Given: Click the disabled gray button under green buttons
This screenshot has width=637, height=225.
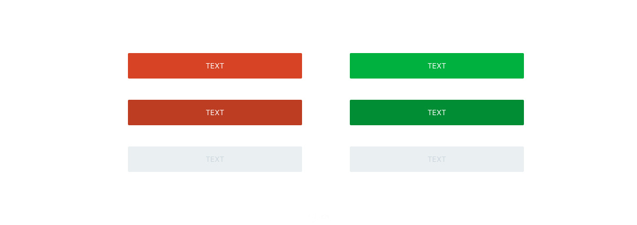Looking at the screenshot, I should coord(437,159).
